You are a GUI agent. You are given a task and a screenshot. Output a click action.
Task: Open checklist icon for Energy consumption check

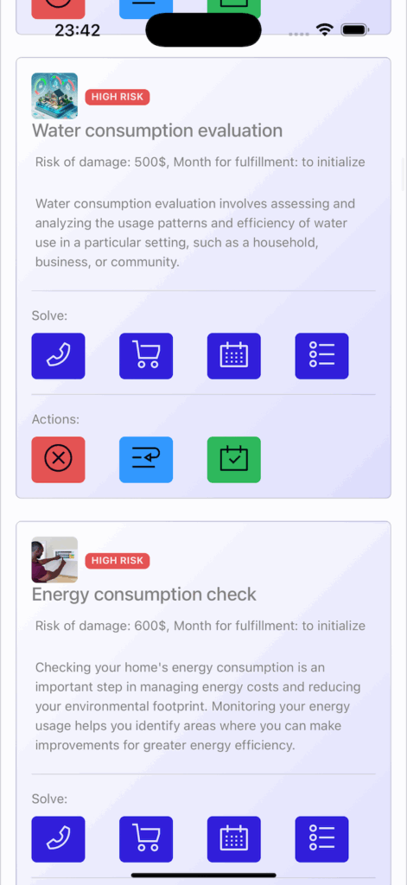(321, 839)
